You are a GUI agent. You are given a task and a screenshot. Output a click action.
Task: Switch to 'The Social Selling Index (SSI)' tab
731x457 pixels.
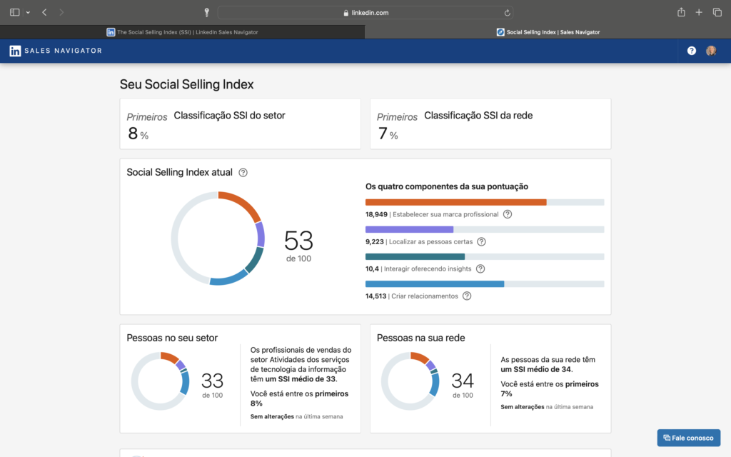tap(182, 32)
